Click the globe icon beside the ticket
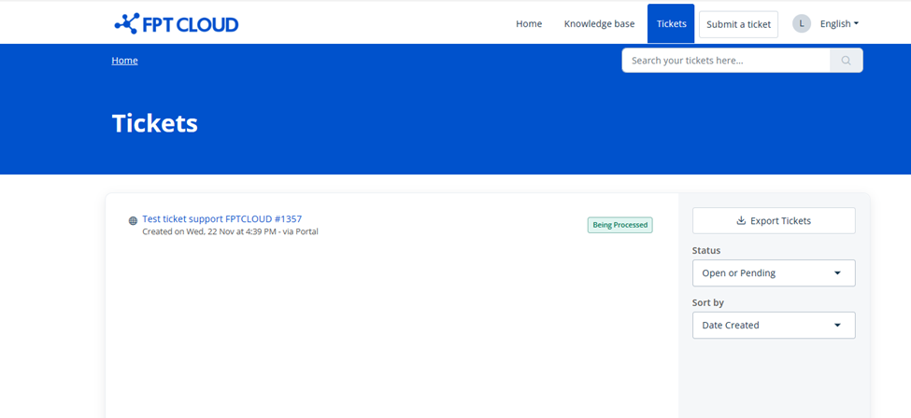 (x=133, y=221)
